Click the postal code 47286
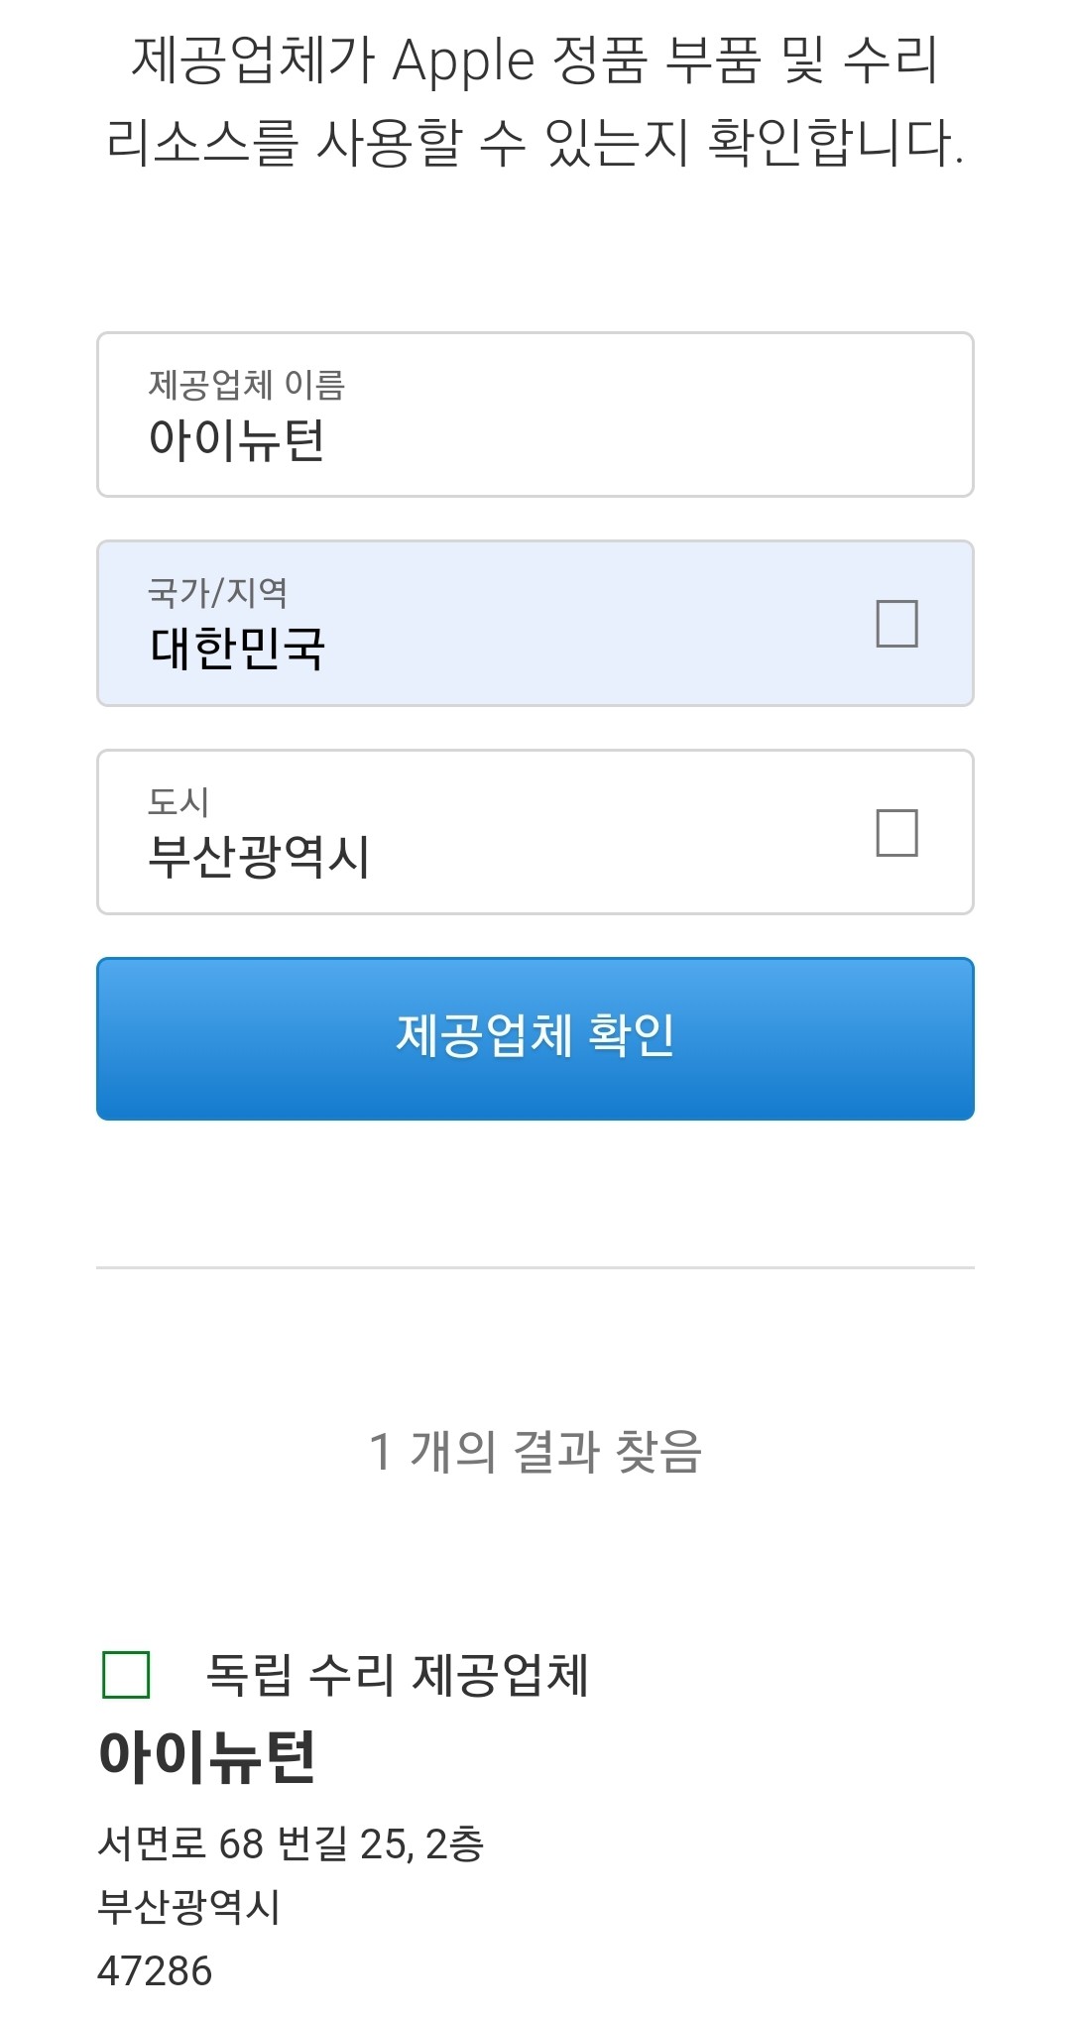Image resolution: width=1071 pixels, height=2018 pixels. pos(155,1970)
